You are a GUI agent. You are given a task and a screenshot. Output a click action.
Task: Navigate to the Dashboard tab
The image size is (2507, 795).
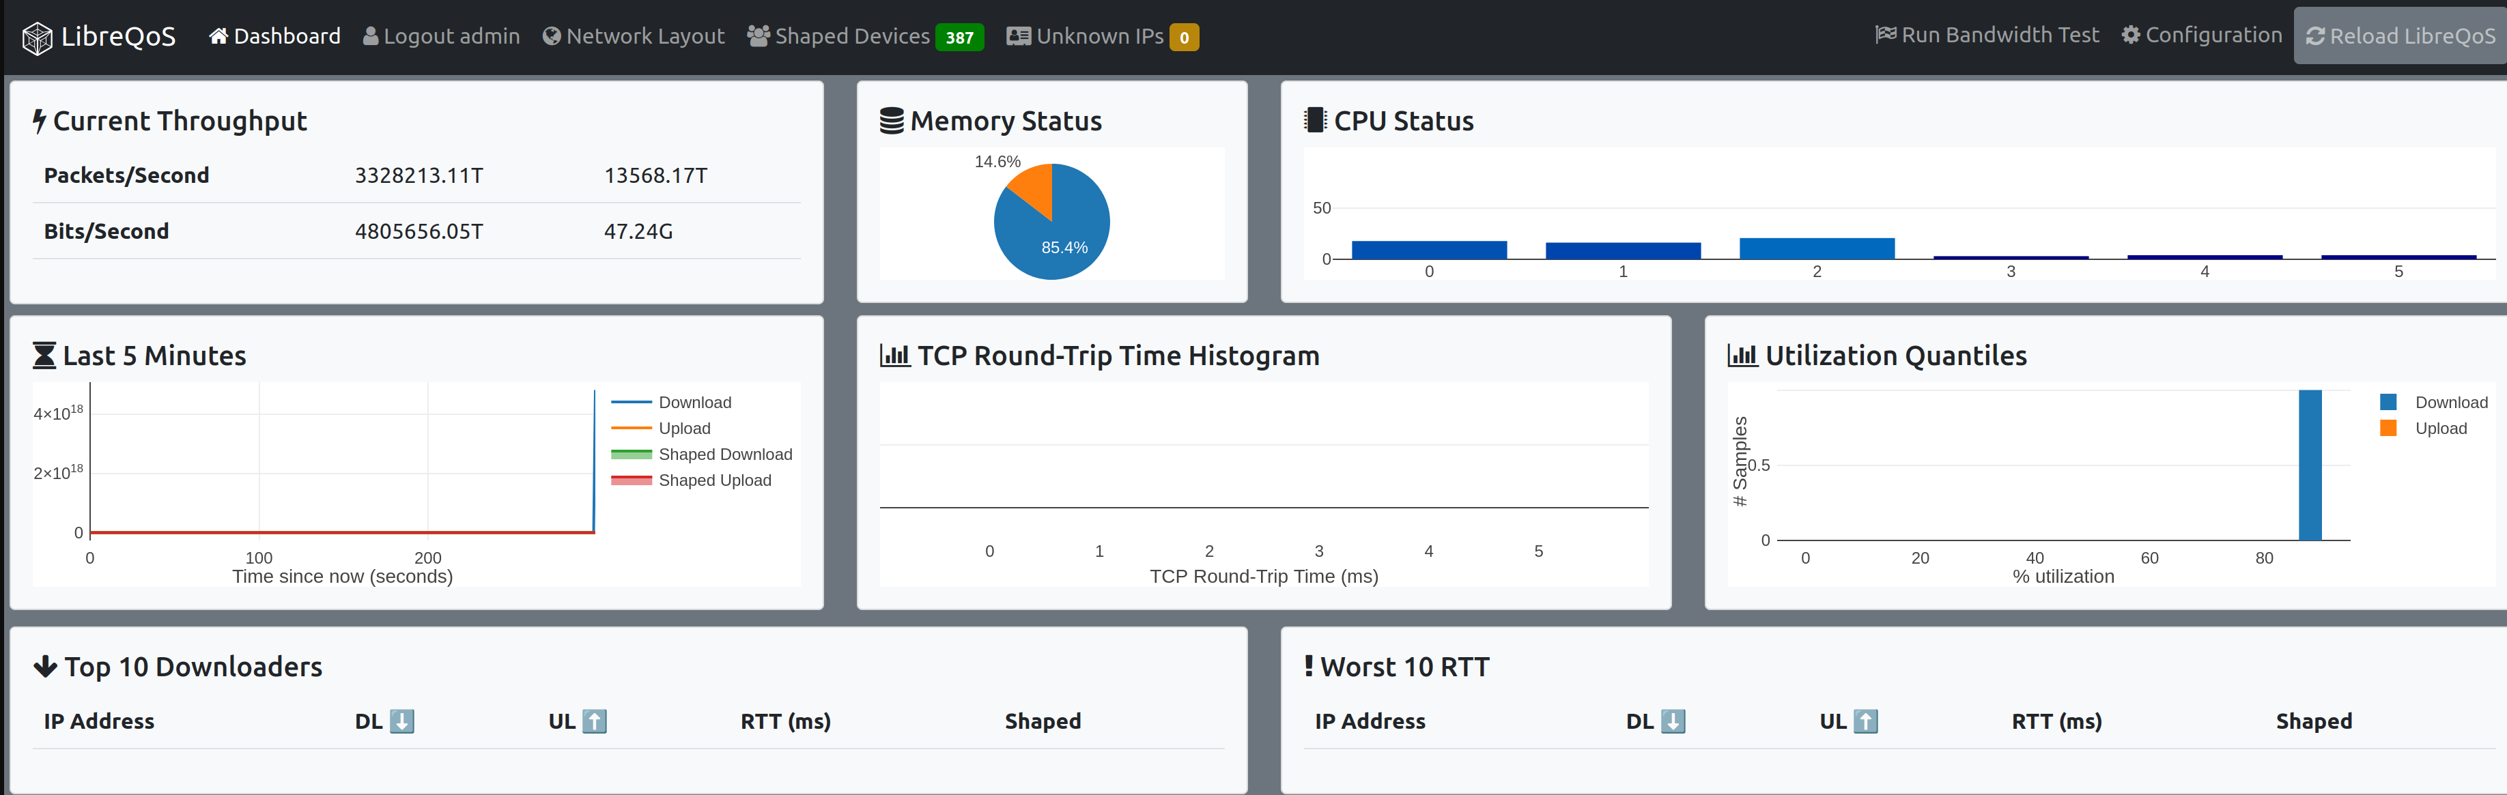pos(275,35)
